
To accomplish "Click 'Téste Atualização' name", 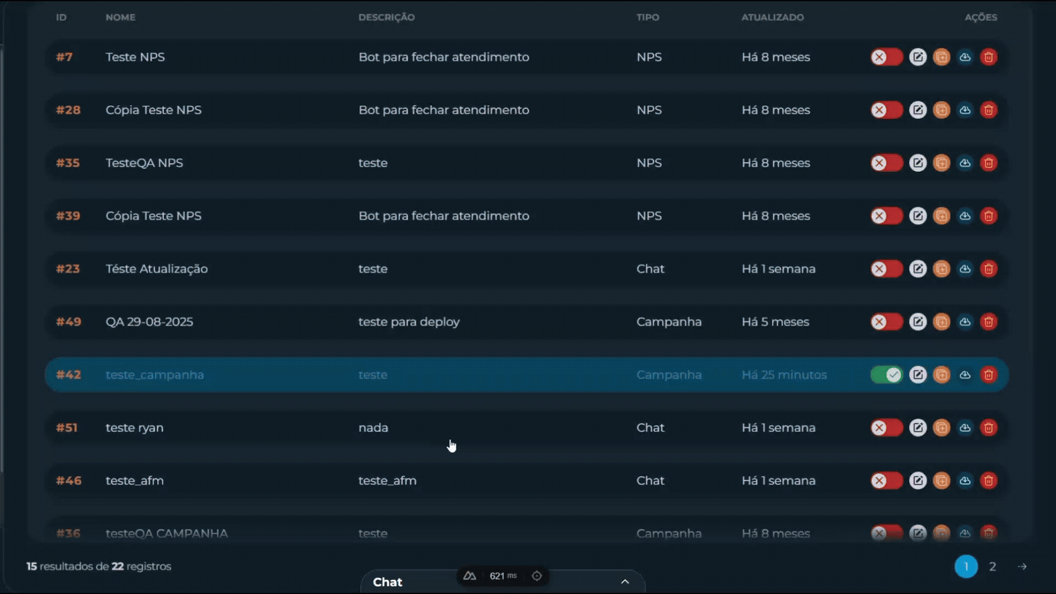I will [x=157, y=269].
